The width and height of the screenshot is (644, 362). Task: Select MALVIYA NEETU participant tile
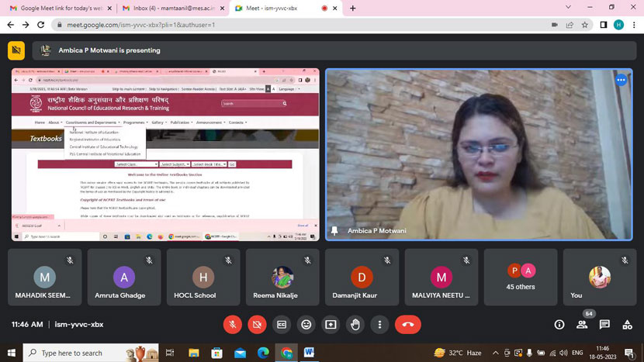(441, 277)
